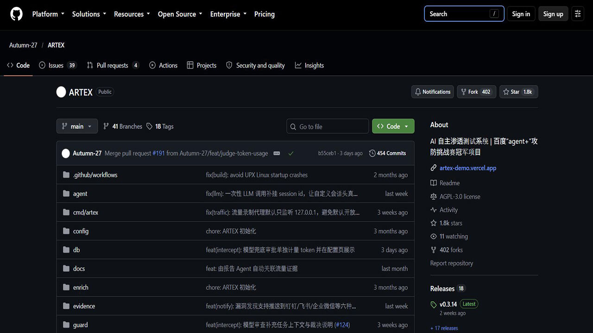Image resolution: width=593 pixels, height=333 pixels.
Task: Click the enrich folder icon
Action: 66,287
